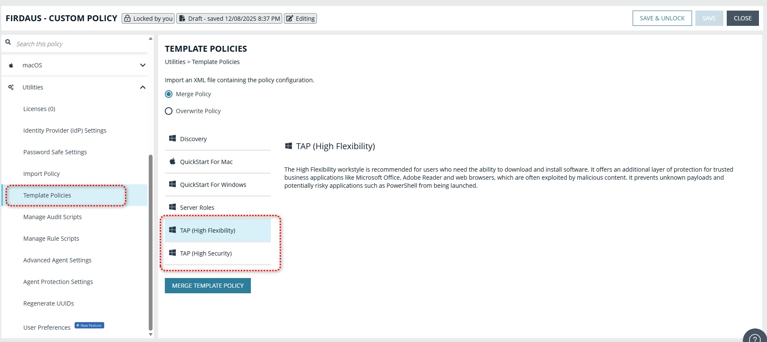Click the TEMPLATE POLICIES heading
This screenshot has width=767, height=342.
point(206,49)
